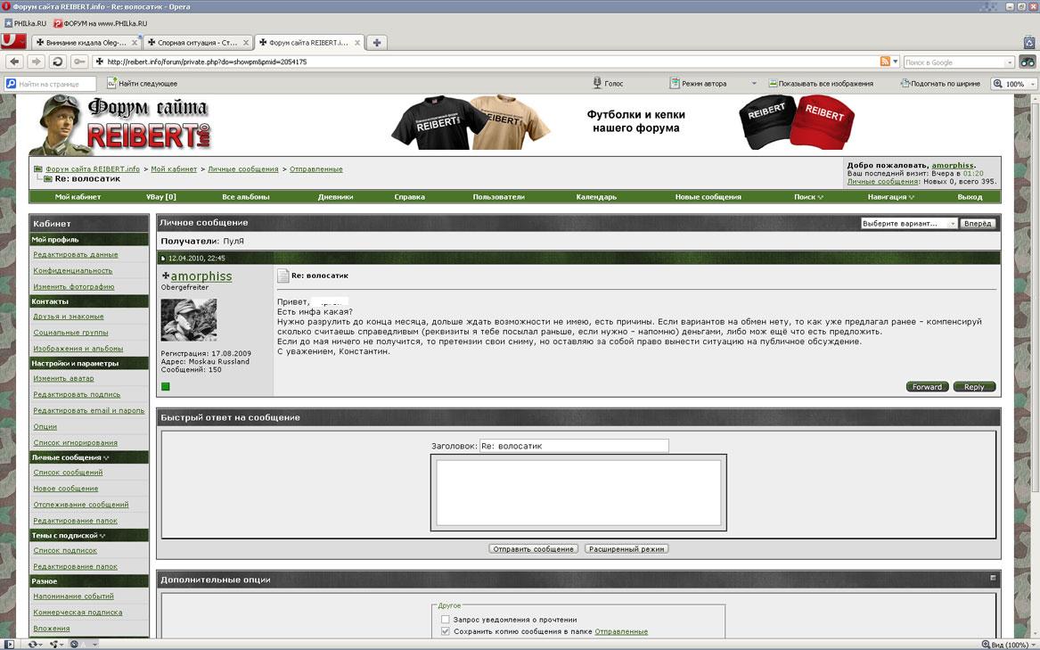
Task: Open a new tab with the plus icon
Action: click(377, 42)
